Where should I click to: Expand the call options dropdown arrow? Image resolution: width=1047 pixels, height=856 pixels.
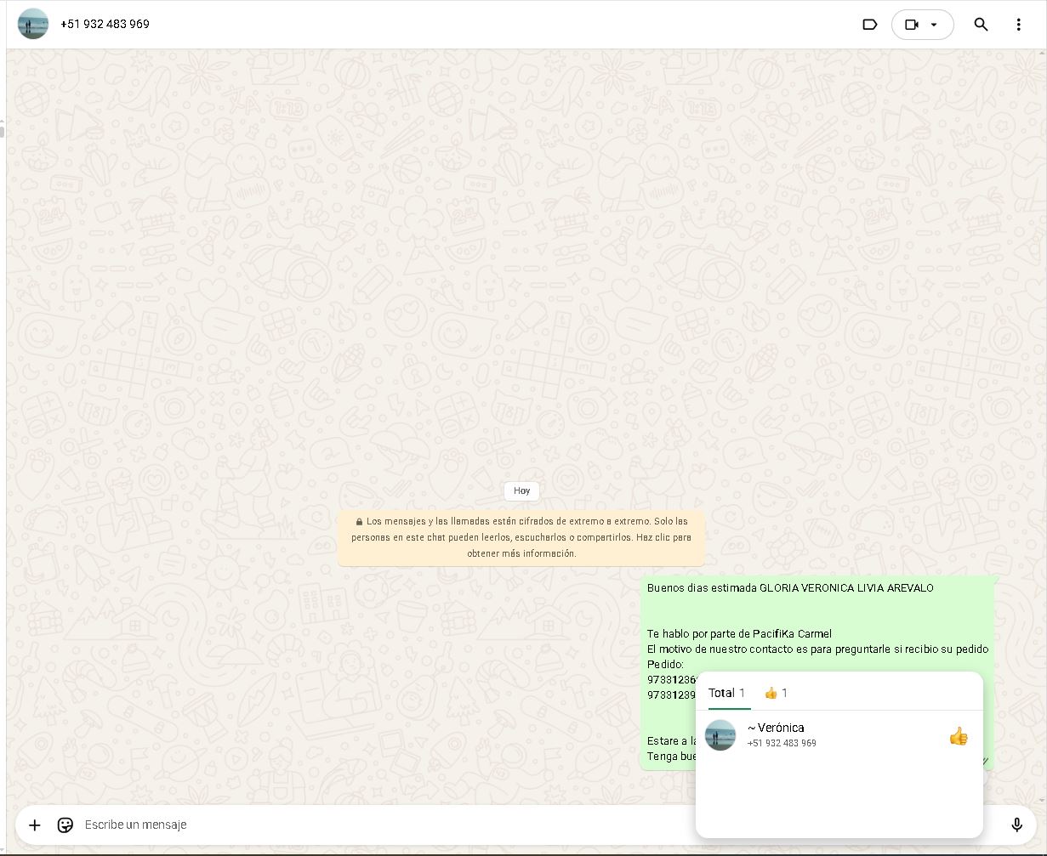click(x=934, y=25)
